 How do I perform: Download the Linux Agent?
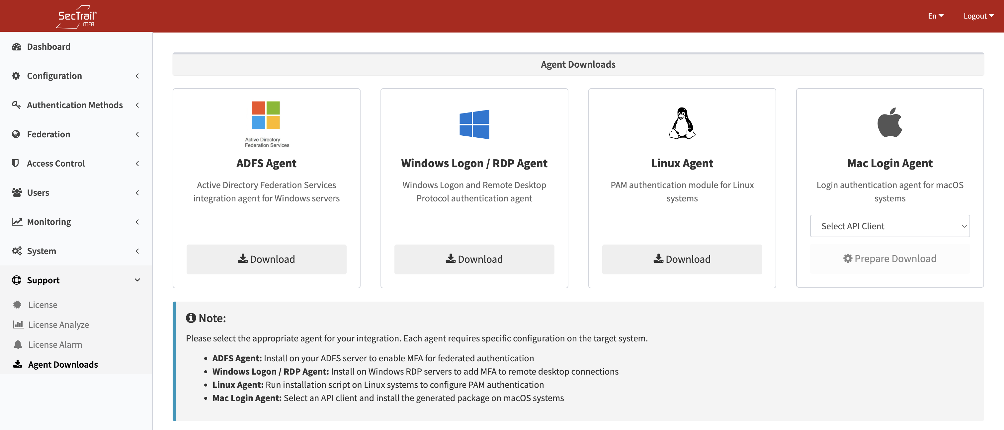(682, 259)
